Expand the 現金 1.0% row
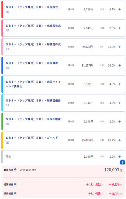Viewport: 126px width, 199px height. 119,157
